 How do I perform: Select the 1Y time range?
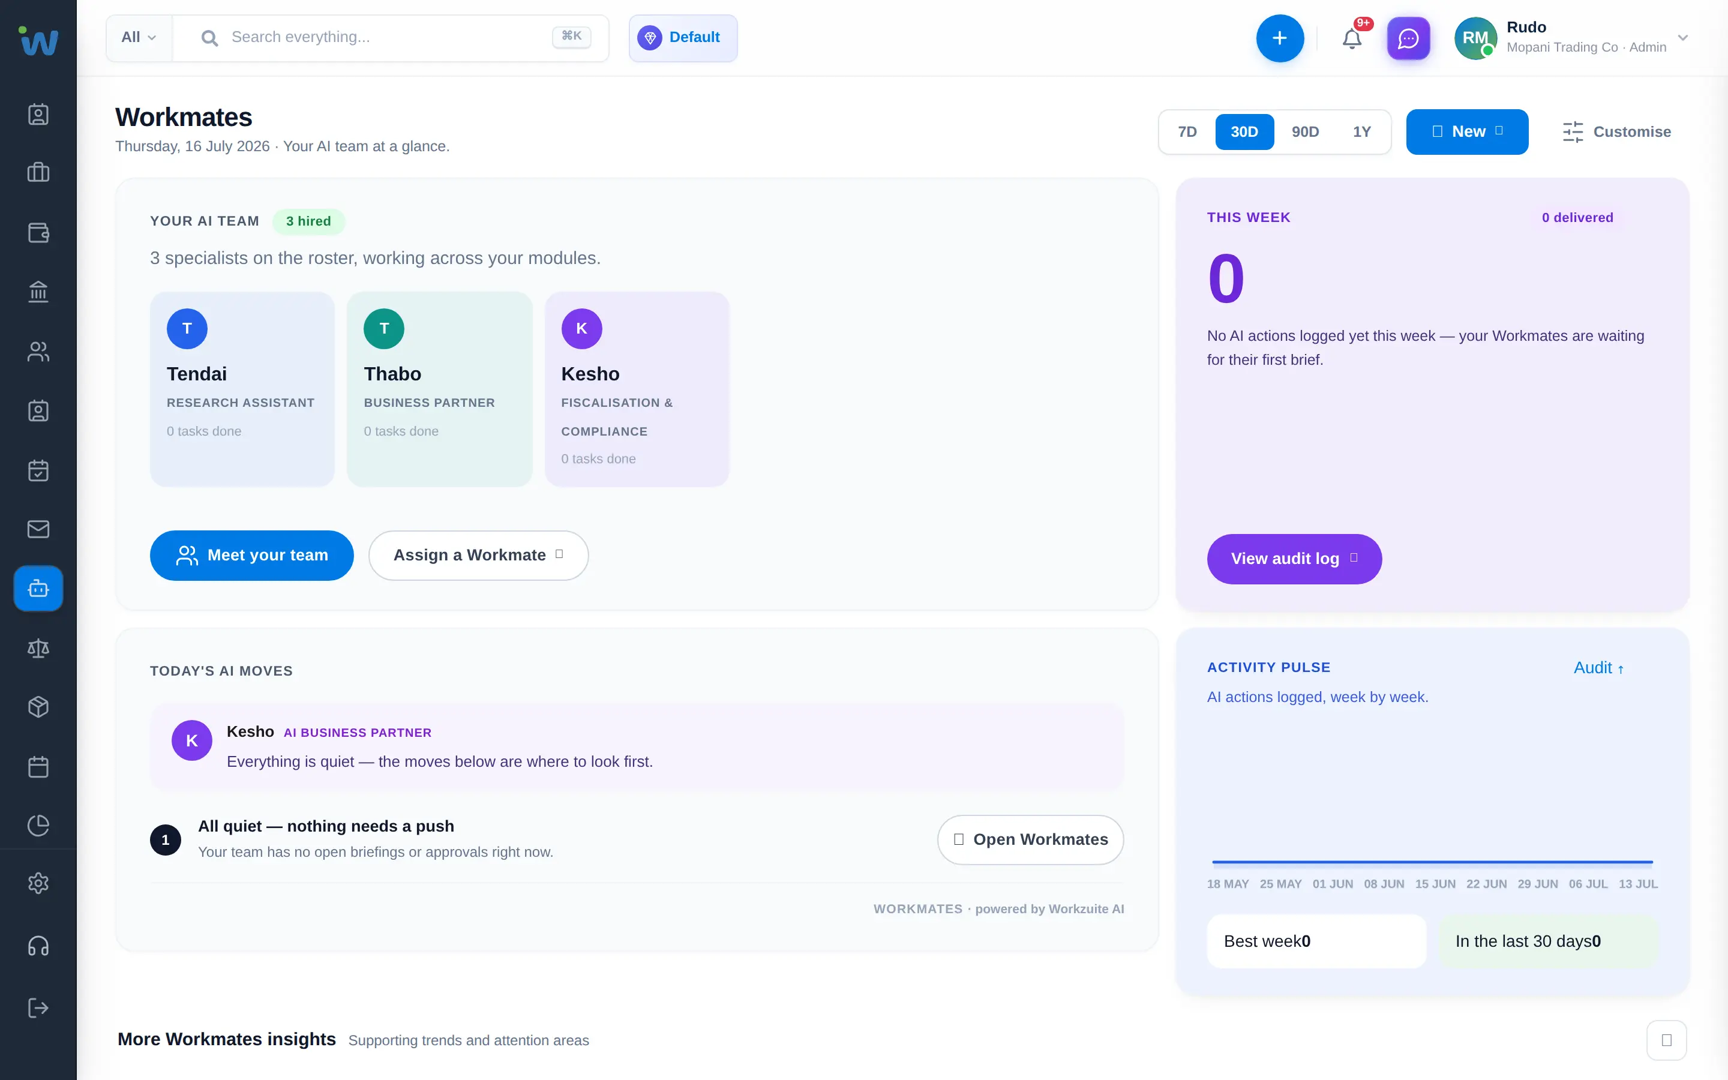coord(1361,131)
